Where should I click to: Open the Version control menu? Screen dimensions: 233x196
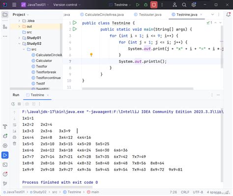[x=67, y=5]
